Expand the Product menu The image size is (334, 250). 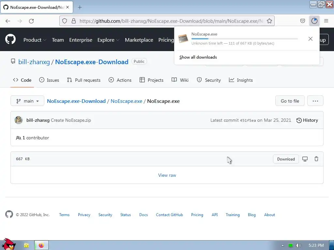pyautogui.click(x=35, y=40)
